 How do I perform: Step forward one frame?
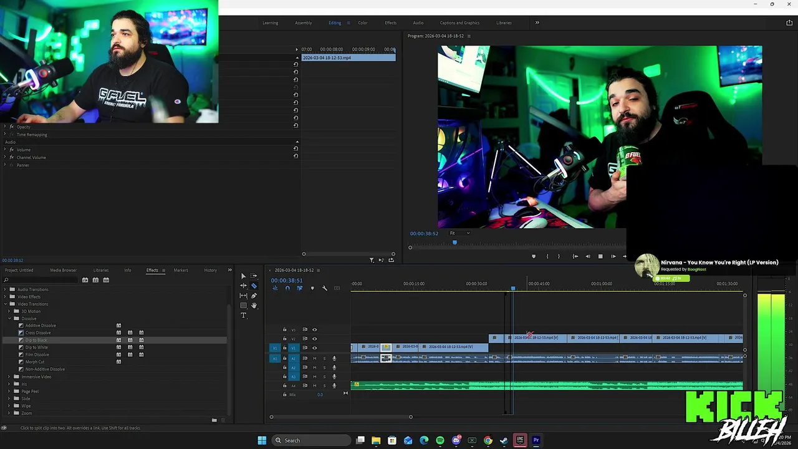[x=613, y=256]
